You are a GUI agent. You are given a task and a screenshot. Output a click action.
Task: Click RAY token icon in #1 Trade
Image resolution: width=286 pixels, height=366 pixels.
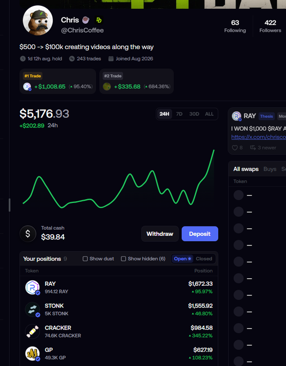(x=27, y=87)
